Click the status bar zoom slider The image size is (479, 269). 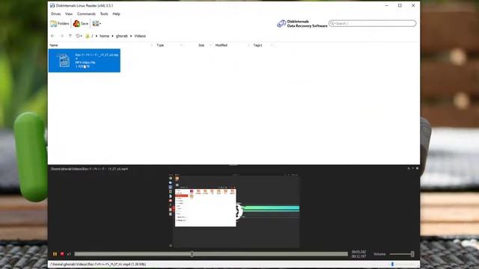point(392,264)
